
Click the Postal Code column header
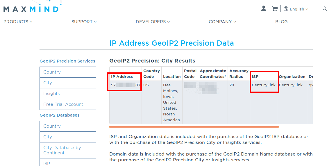[190, 74]
